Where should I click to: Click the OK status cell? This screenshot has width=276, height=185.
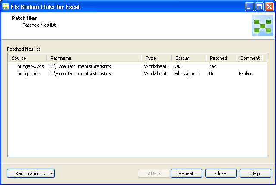(x=177, y=66)
